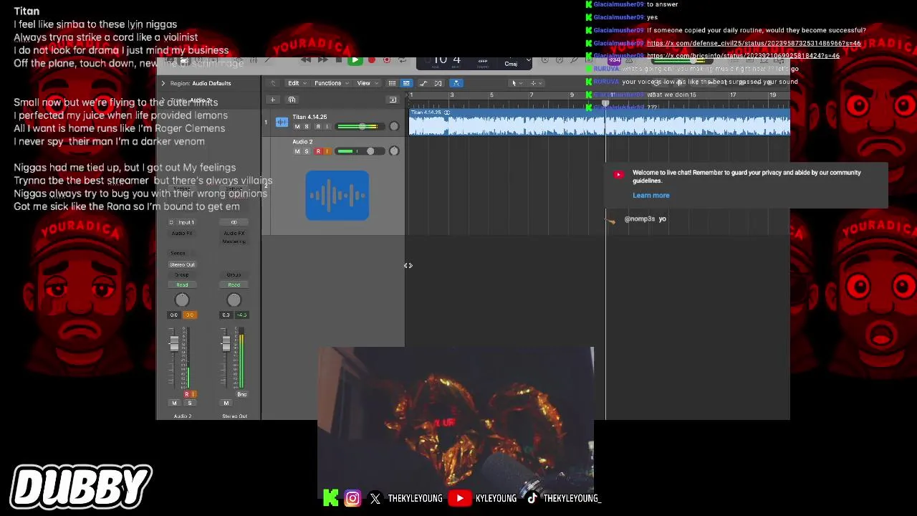This screenshot has height=516, width=917.
Task: Click the Titan 4.14.25 track pan knob
Action: click(394, 127)
